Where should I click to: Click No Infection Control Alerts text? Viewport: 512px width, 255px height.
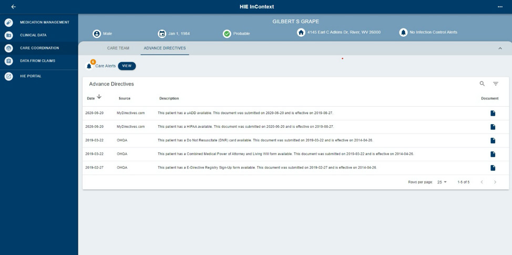pos(433,32)
